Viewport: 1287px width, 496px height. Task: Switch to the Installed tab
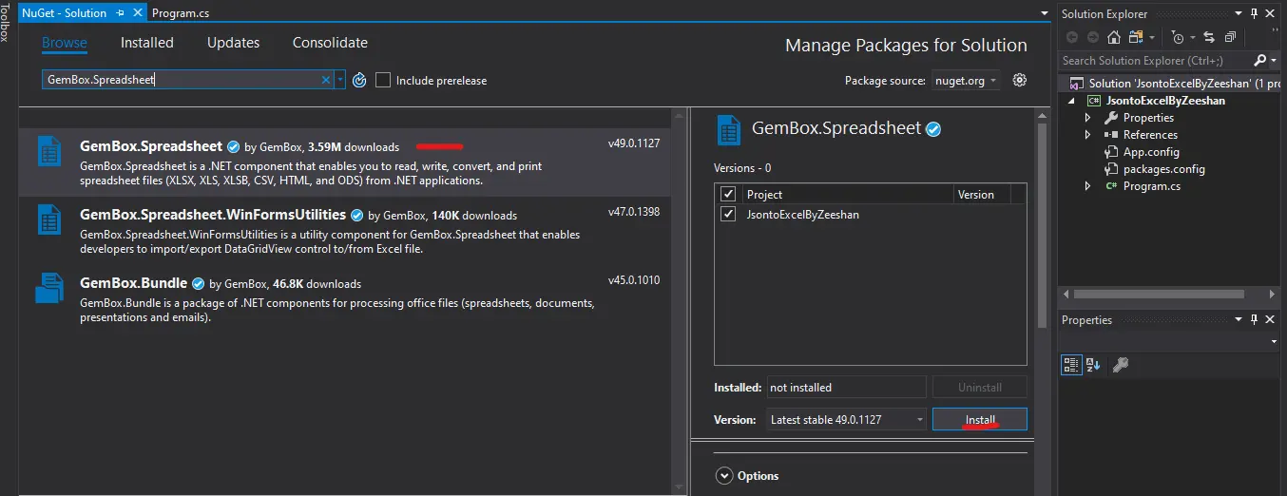[x=147, y=43]
